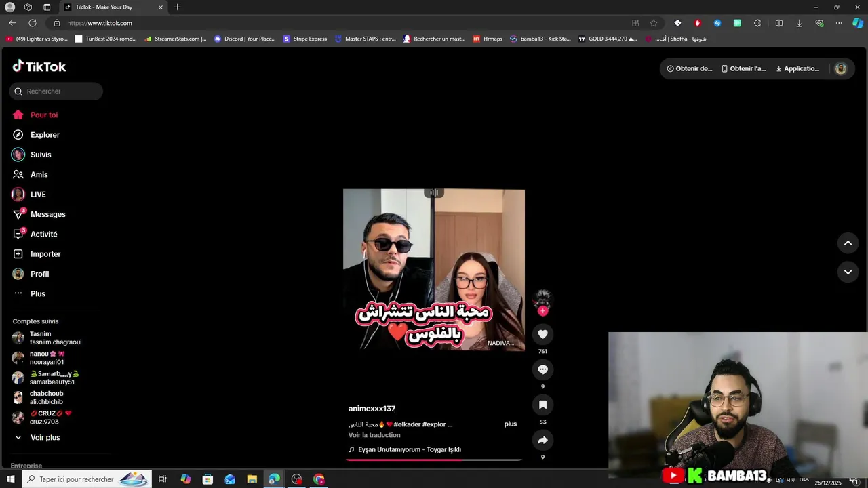868x488 pixels.
Task: Open animexxx137 profile link
Action: click(x=372, y=409)
